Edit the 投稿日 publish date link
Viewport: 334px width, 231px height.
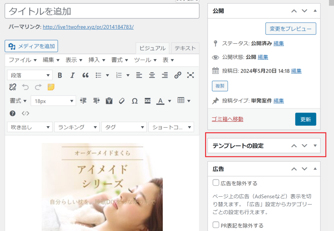(296, 71)
